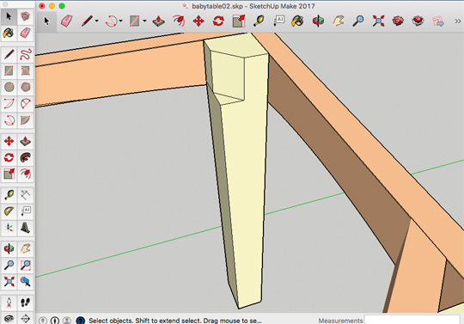Click inside the Measurements input box
The height and width of the screenshot is (324, 464).
pos(412,320)
